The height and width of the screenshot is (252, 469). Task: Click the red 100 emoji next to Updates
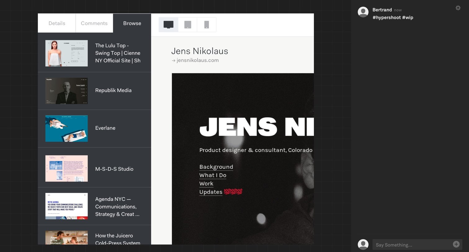click(x=233, y=192)
